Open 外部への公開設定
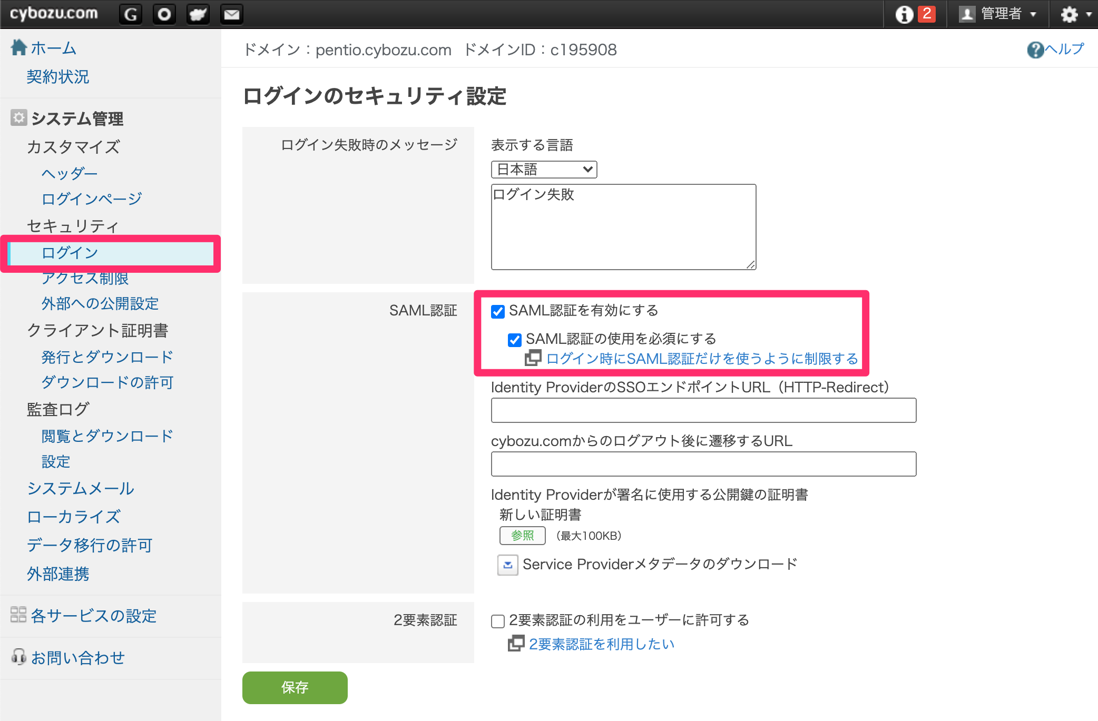The height and width of the screenshot is (721, 1098). pos(100,303)
